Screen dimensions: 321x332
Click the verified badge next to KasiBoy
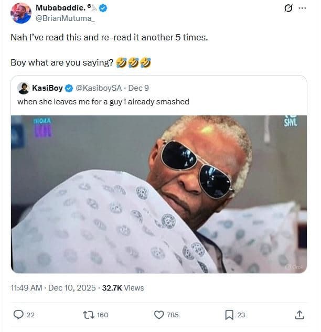(x=69, y=88)
